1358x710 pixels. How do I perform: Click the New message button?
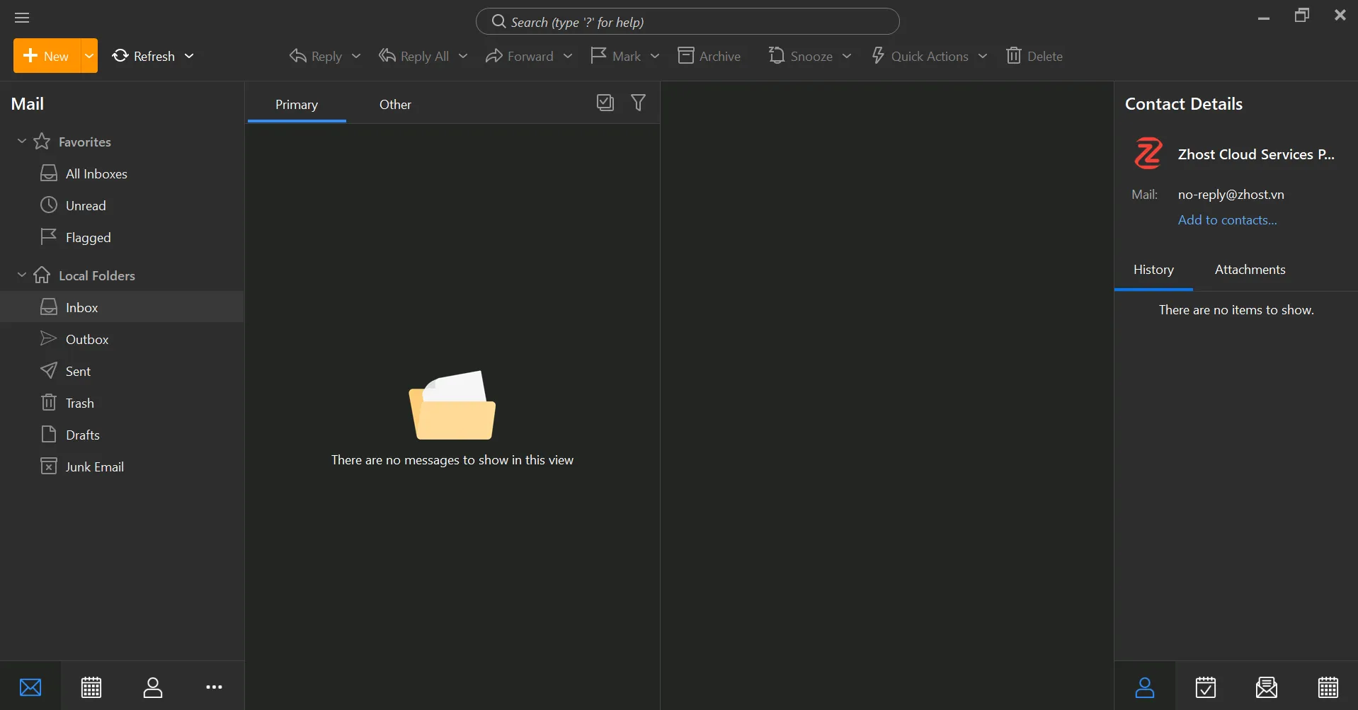[x=47, y=56]
